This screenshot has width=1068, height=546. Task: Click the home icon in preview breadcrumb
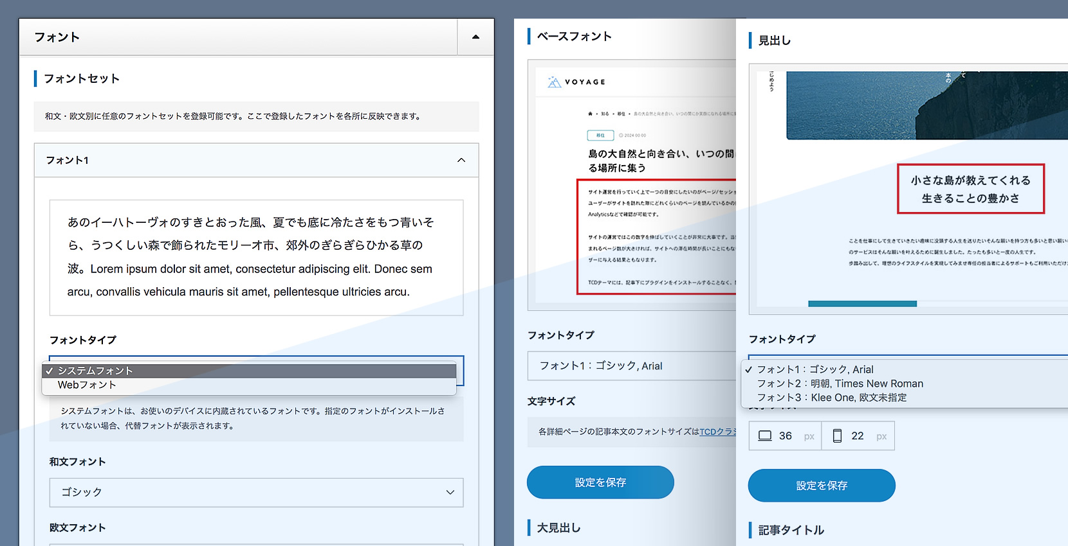pos(590,114)
